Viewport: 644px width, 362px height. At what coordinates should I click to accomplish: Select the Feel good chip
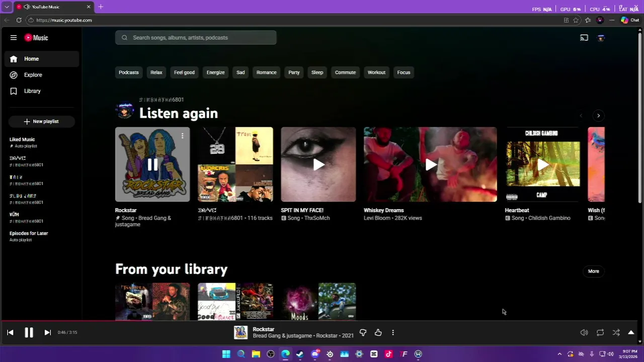[184, 72]
